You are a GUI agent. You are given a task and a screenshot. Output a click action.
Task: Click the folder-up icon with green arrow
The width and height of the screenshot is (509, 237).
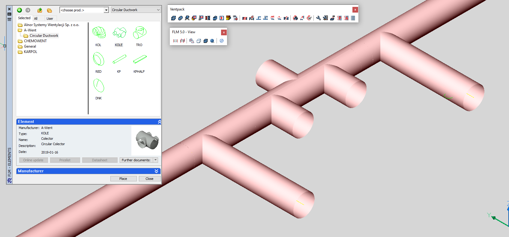pos(40,10)
